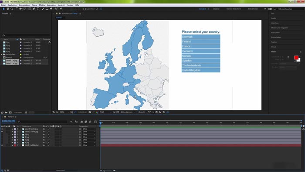305x172 pixels.
Task: Take a snapshot with the camera icon
Action: point(90,112)
